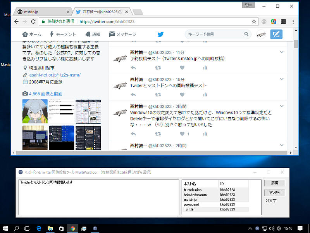310x233 pixels.
Task: Open Microsoft Edge from the taskbar
Action: [x=39, y=228]
